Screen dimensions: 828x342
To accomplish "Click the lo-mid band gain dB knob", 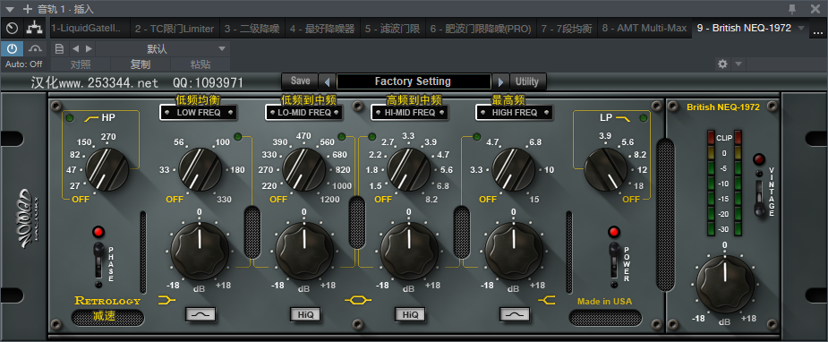I will point(304,251).
